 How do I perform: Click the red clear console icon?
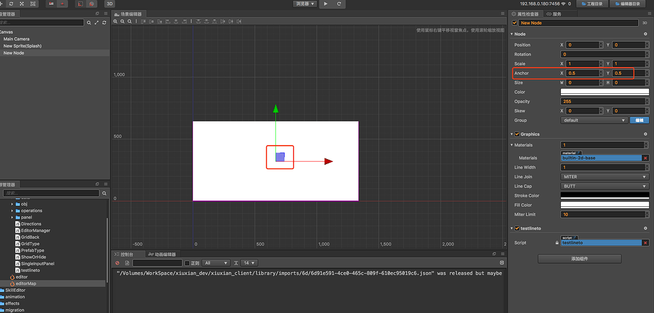point(118,263)
